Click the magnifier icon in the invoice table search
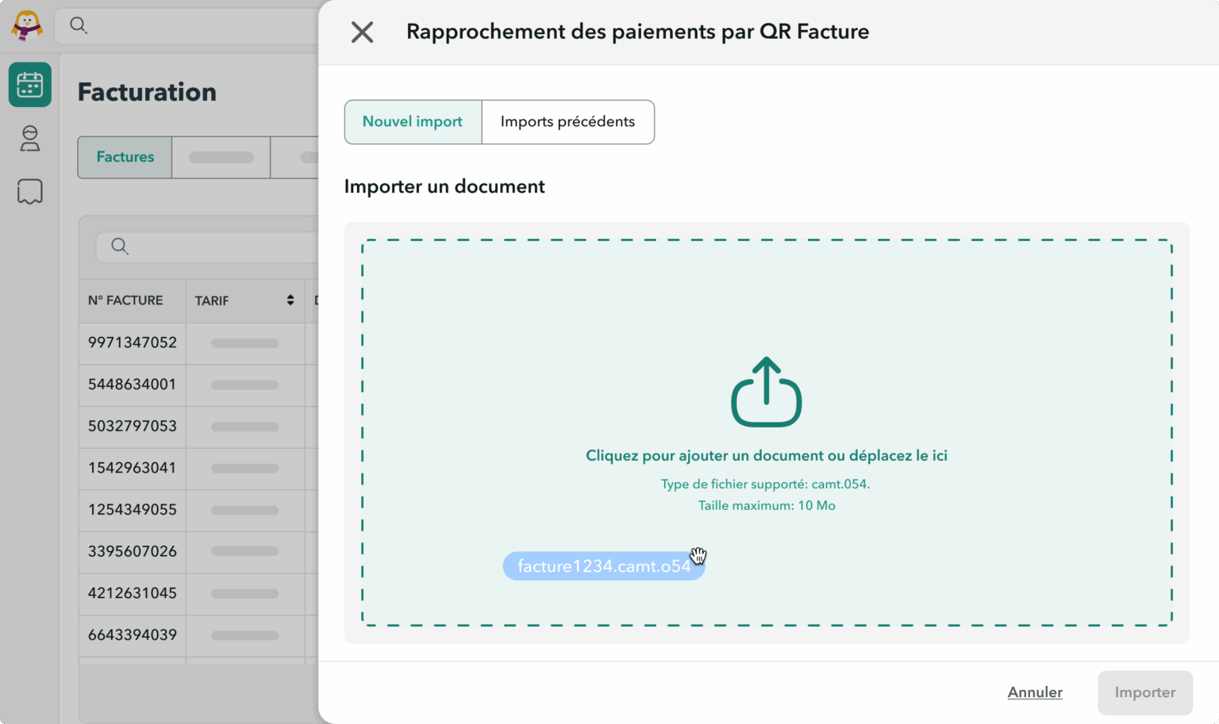Screen dimensions: 1219x724 pyautogui.click(x=119, y=247)
